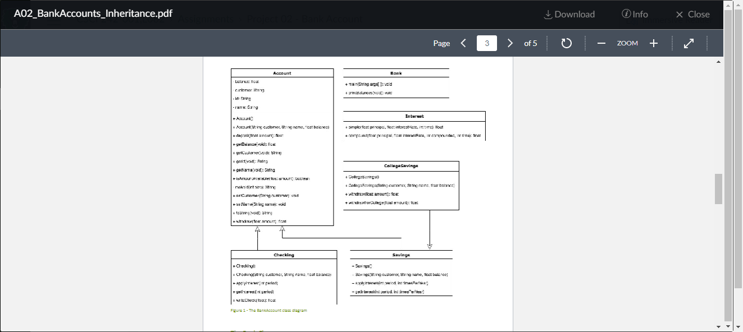743x332 pixels.
Task: Open the file Info panel
Action: pos(635,15)
